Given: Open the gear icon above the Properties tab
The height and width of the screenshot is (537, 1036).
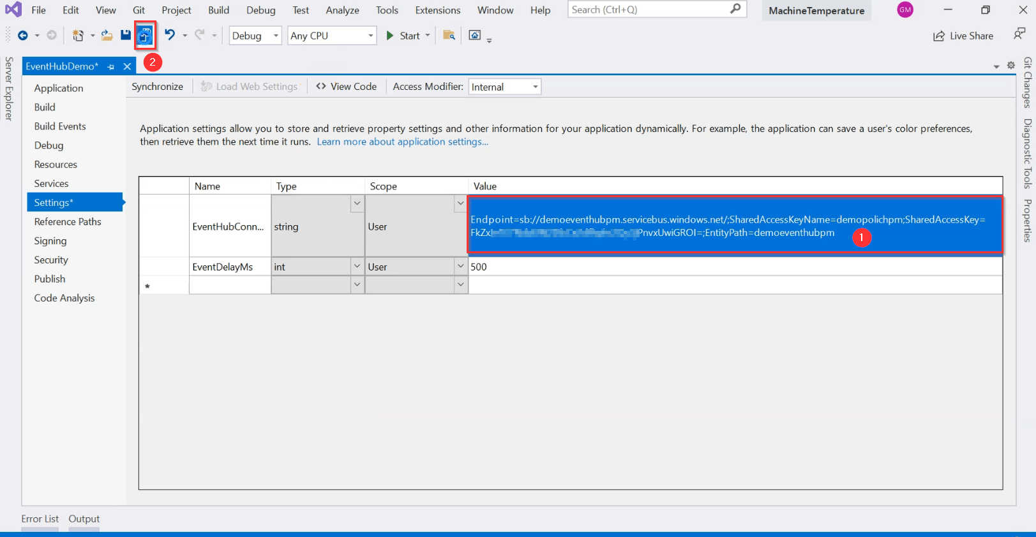Looking at the screenshot, I should [1011, 66].
